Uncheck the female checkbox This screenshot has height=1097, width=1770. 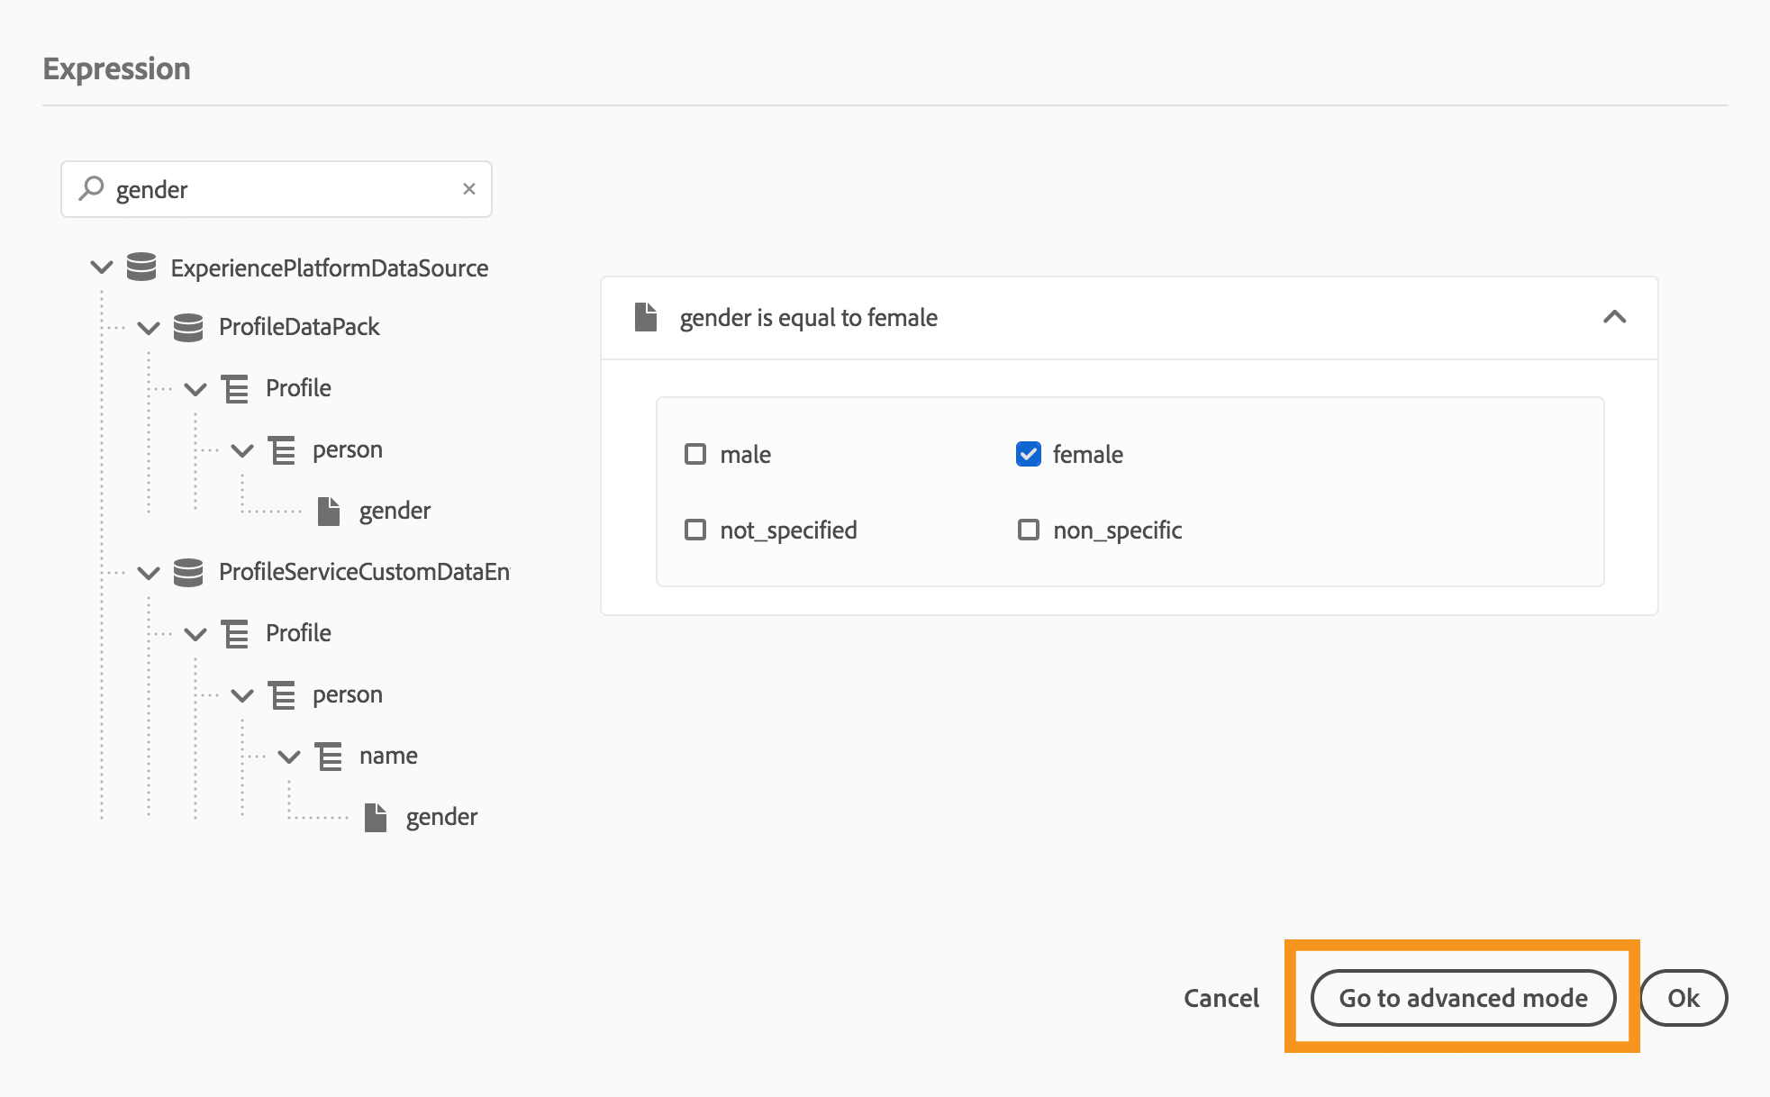(x=1028, y=454)
